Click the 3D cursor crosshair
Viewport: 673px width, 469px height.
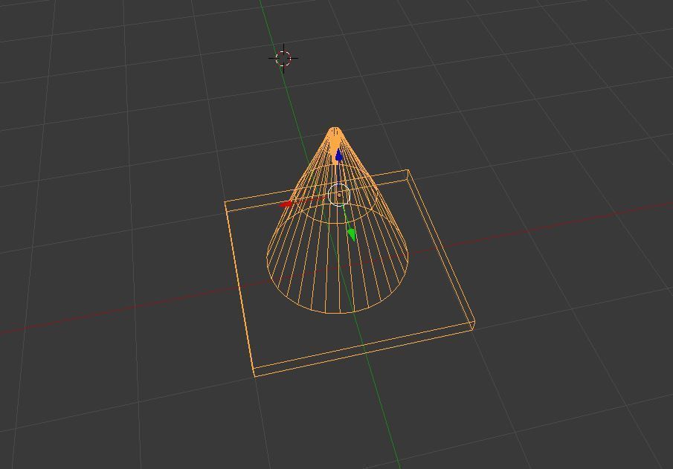[283, 57]
